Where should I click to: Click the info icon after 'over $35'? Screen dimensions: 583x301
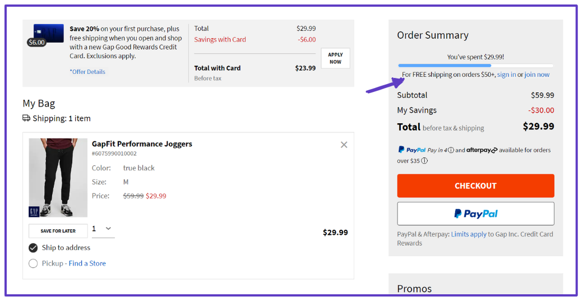(424, 161)
